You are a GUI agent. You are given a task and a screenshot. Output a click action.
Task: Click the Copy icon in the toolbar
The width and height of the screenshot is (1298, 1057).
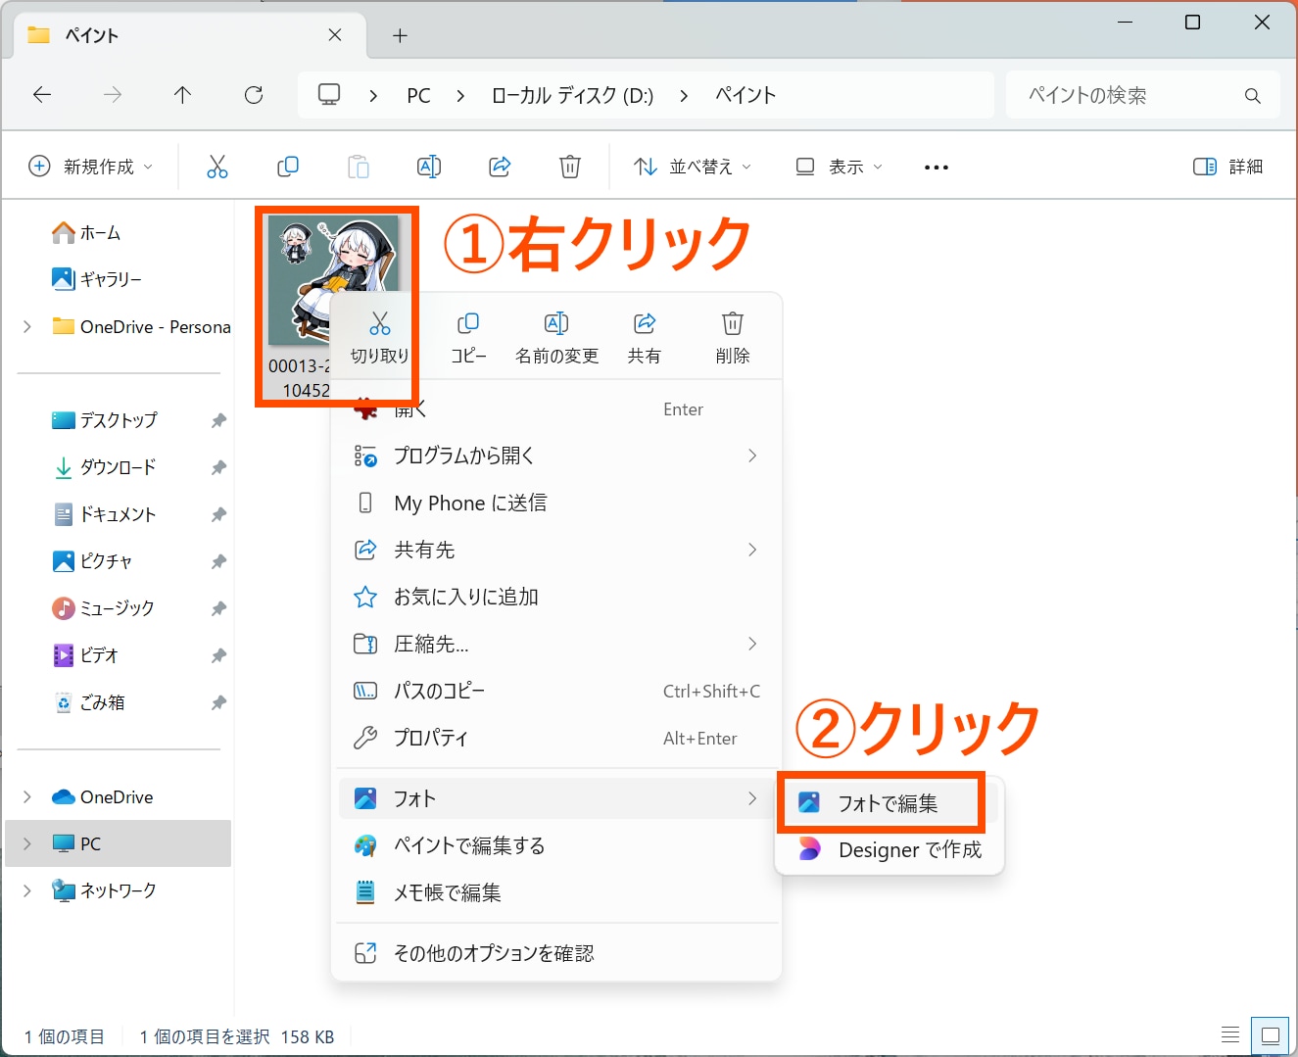click(288, 167)
